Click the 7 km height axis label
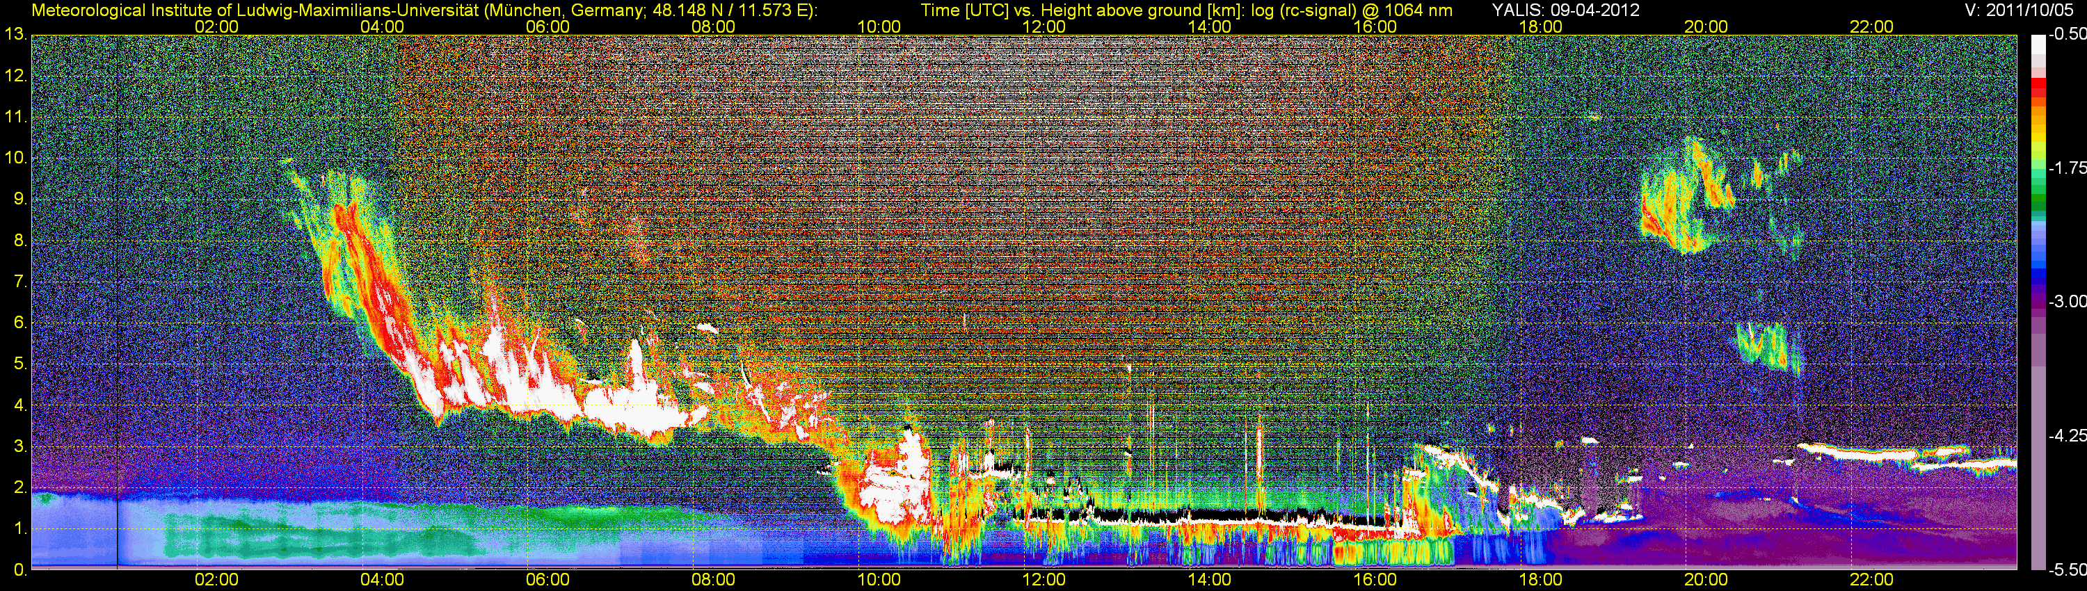The width and height of the screenshot is (2087, 591). click(x=20, y=282)
